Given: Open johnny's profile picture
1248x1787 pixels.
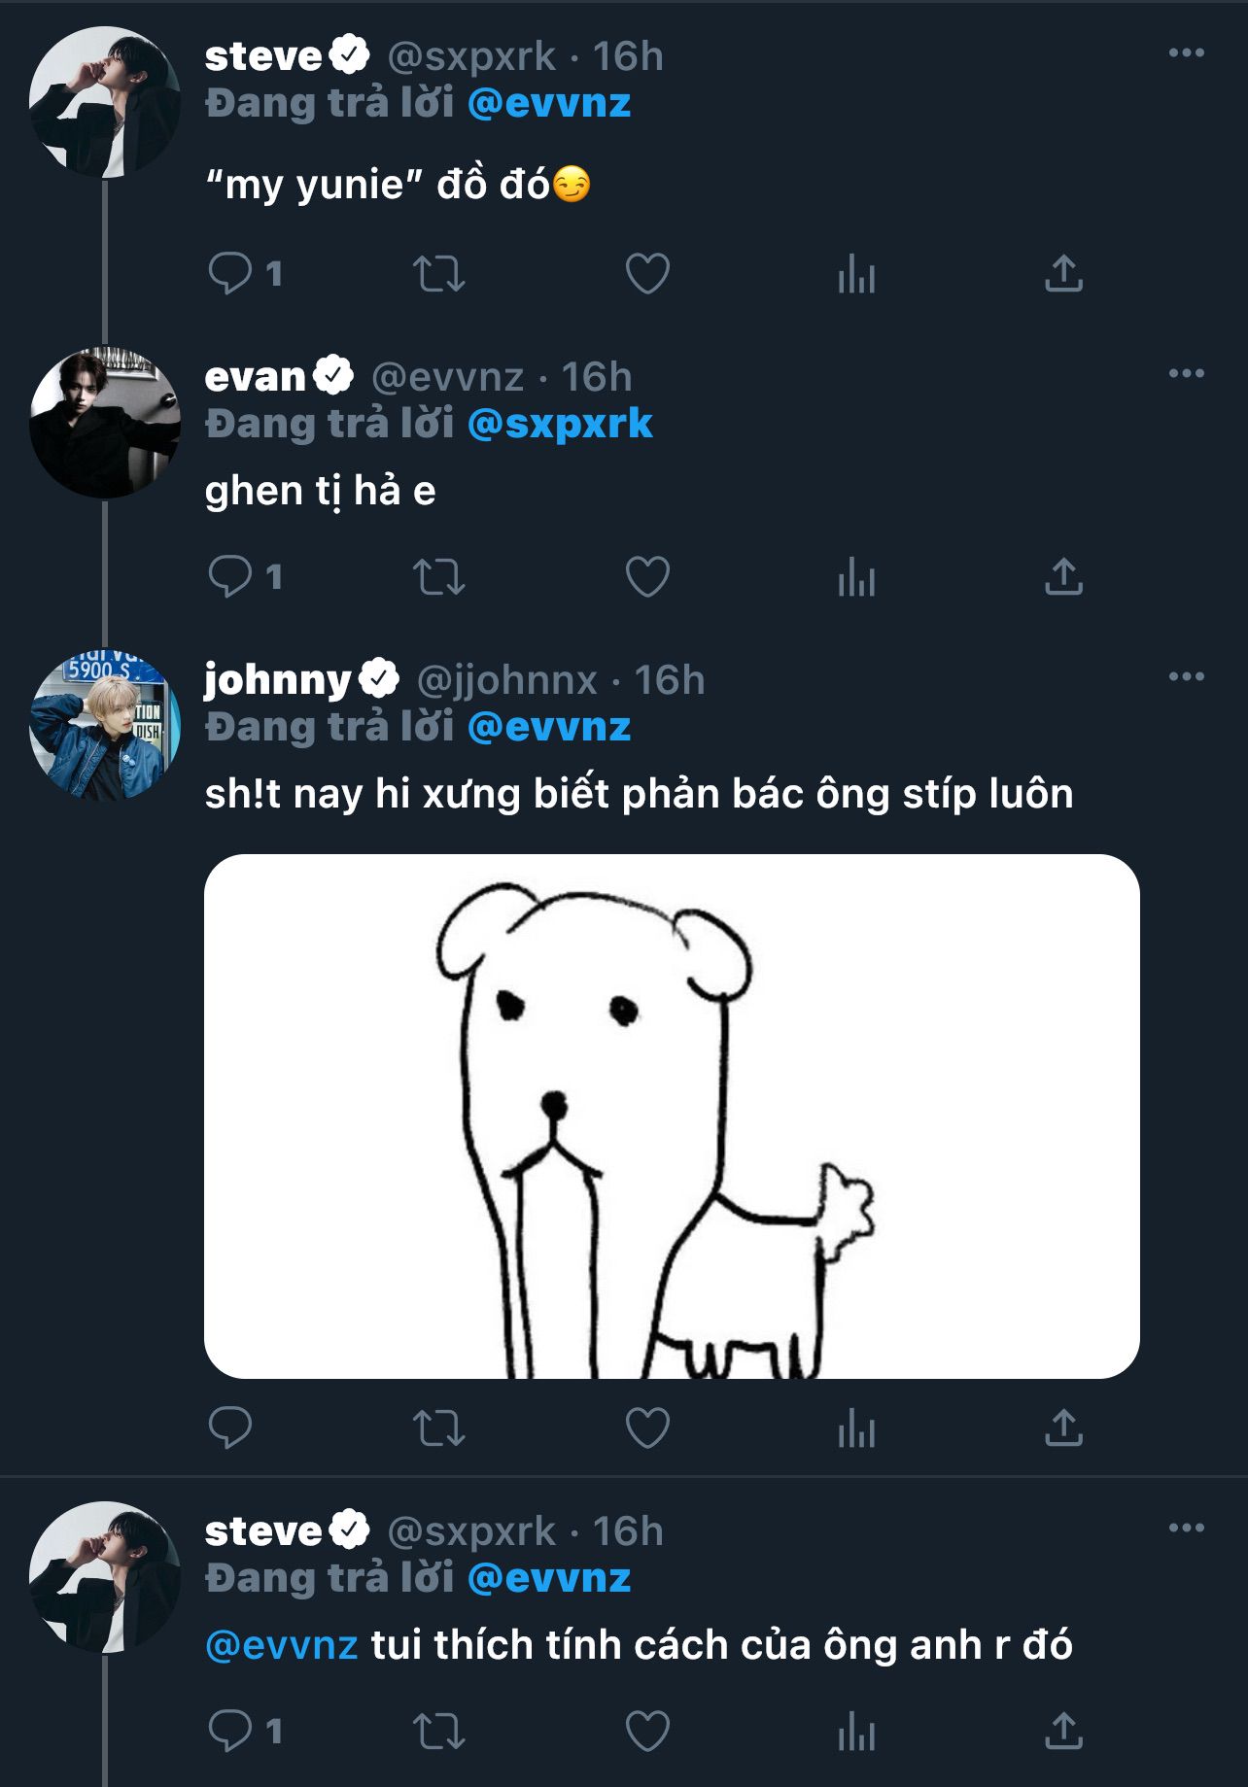Looking at the screenshot, I should pos(105,726).
